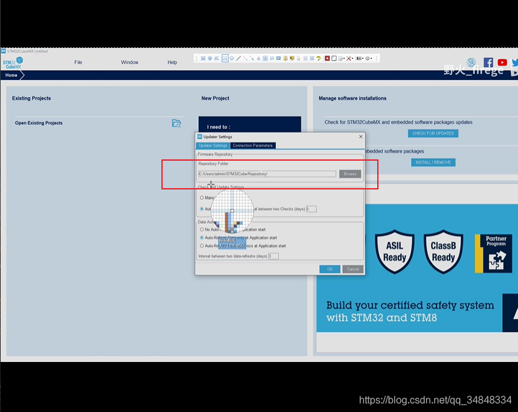Click the ClassB Ready shield in banner
The image size is (518, 412).
pyautogui.click(x=444, y=251)
